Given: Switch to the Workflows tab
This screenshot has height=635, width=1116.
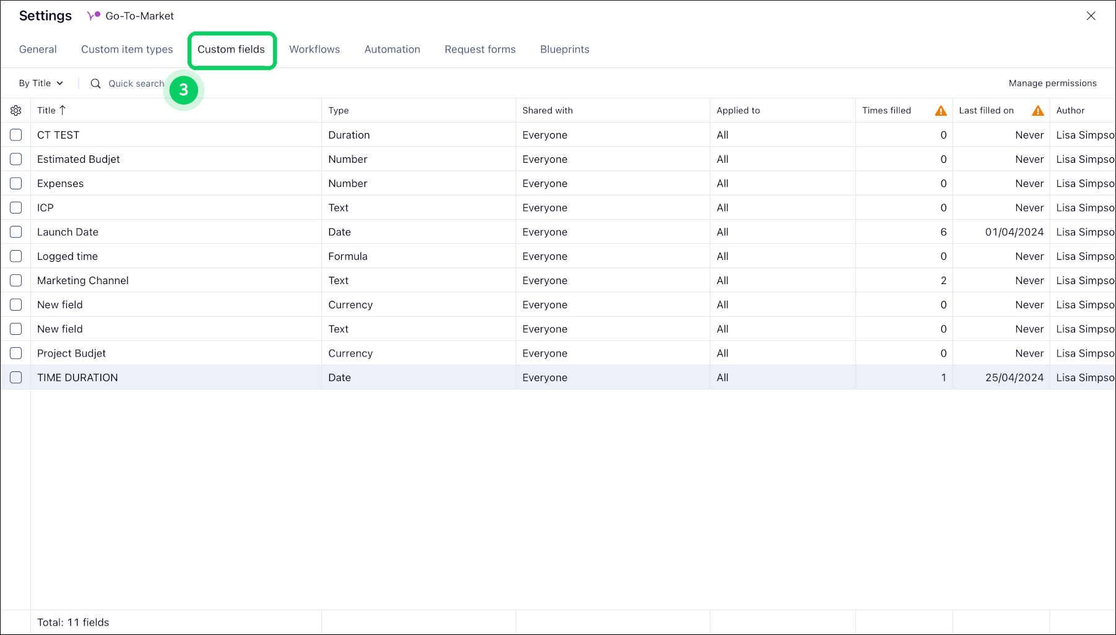Looking at the screenshot, I should [314, 50].
